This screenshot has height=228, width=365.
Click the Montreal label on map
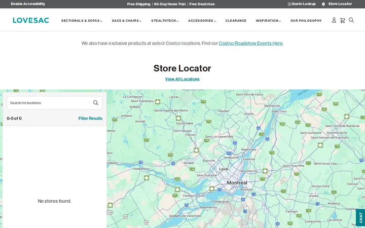point(237,183)
